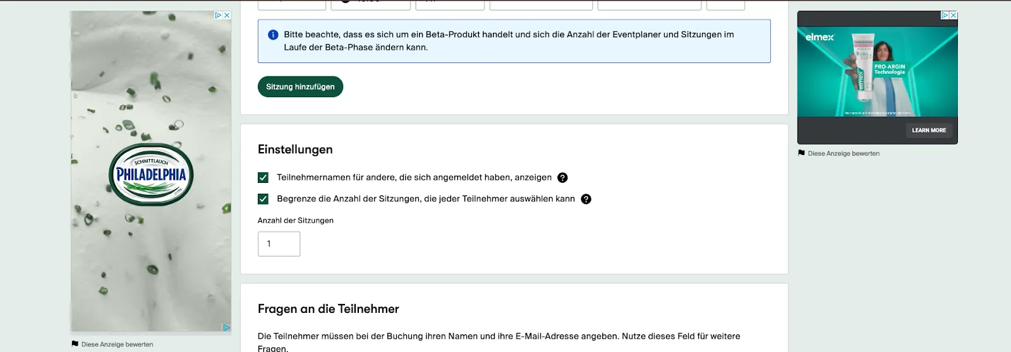The width and height of the screenshot is (1011, 352).
Task: Click help icon beside Begrenze die Anzahl option
Action: (586, 199)
